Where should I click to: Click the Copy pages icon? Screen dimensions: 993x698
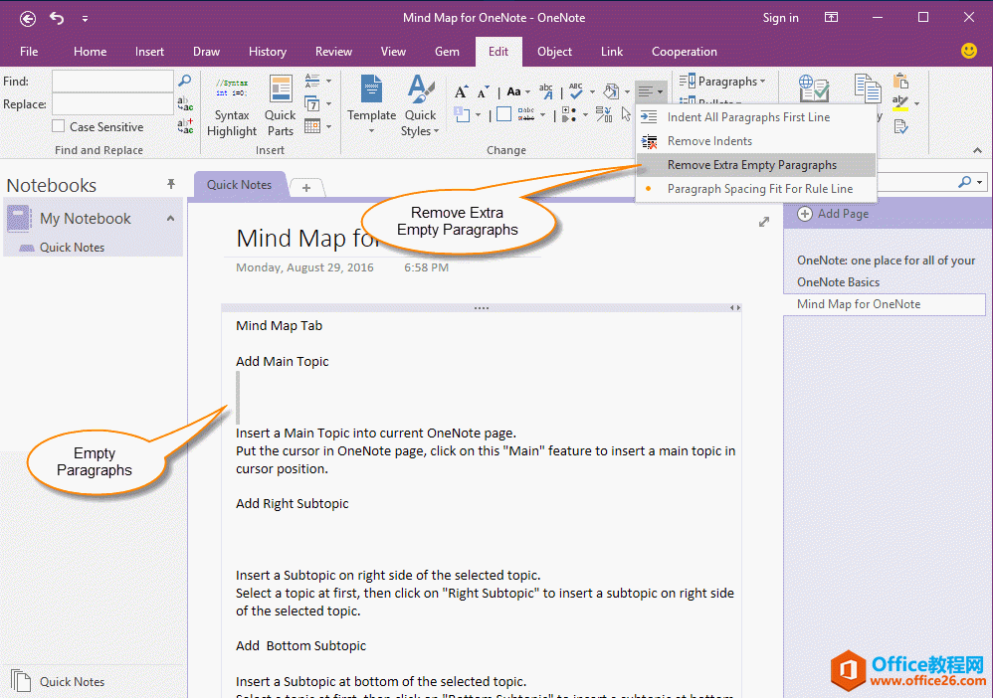tap(868, 89)
